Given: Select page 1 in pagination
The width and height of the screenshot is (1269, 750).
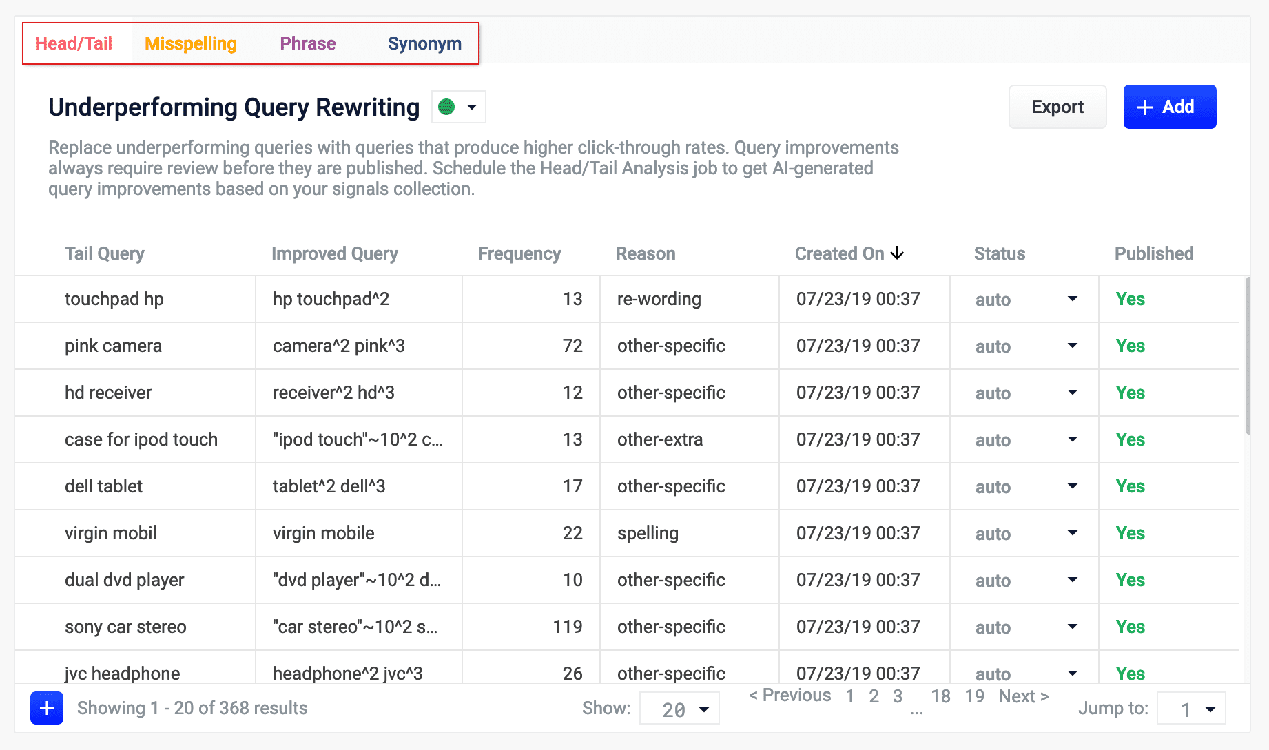Looking at the screenshot, I should click(850, 696).
